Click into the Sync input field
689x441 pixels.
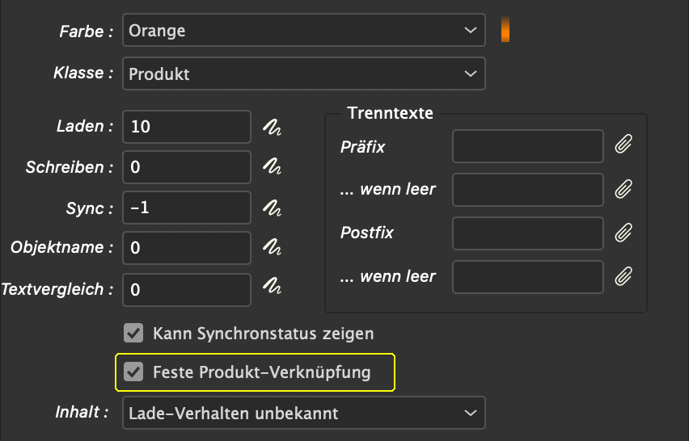(187, 208)
